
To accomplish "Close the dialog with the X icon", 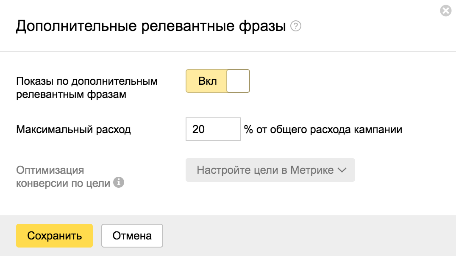I will tap(446, 11).
